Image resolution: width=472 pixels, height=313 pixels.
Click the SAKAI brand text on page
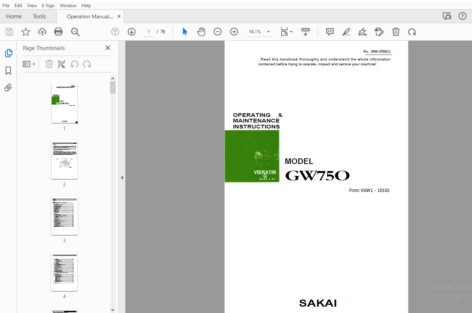click(x=318, y=303)
